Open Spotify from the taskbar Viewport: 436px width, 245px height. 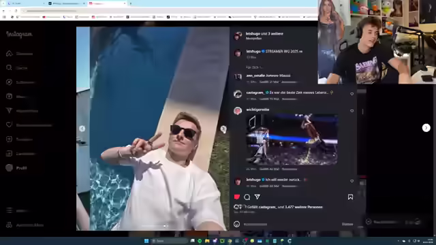(x=200, y=241)
